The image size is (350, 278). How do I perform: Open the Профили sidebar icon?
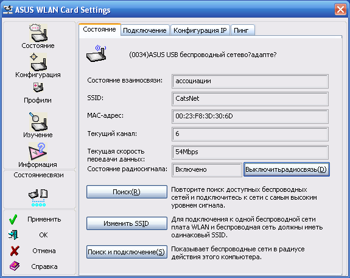point(38,87)
